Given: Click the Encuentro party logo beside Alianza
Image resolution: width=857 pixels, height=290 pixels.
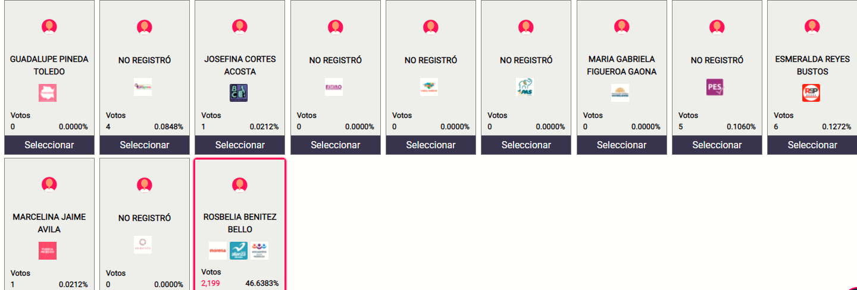Looking at the screenshot, I should pos(259,251).
